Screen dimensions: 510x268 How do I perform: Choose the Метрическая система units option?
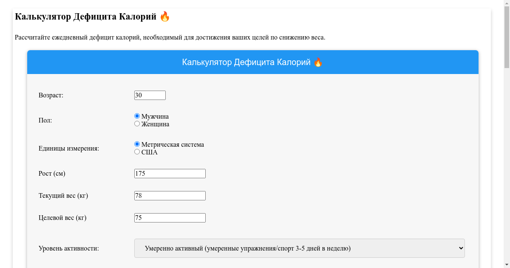137,144
